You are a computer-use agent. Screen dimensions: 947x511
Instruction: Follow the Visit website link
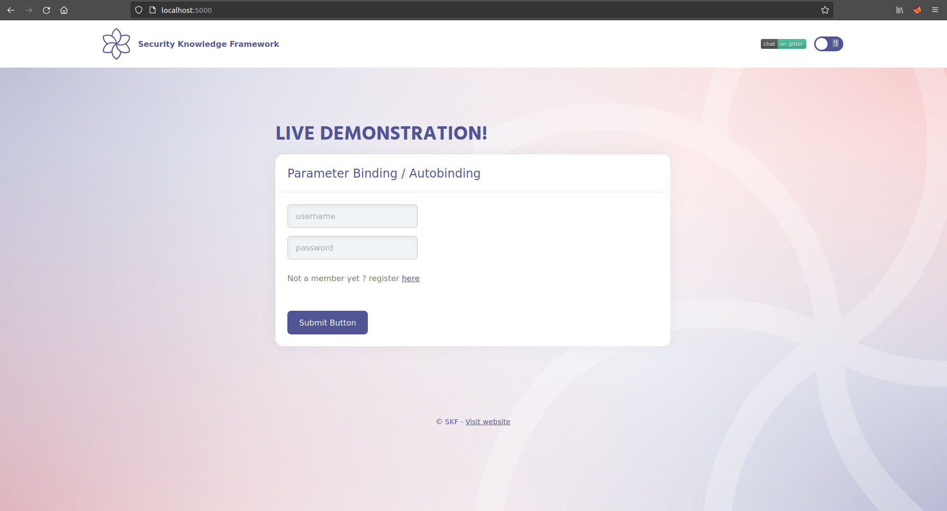pyautogui.click(x=488, y=422)
